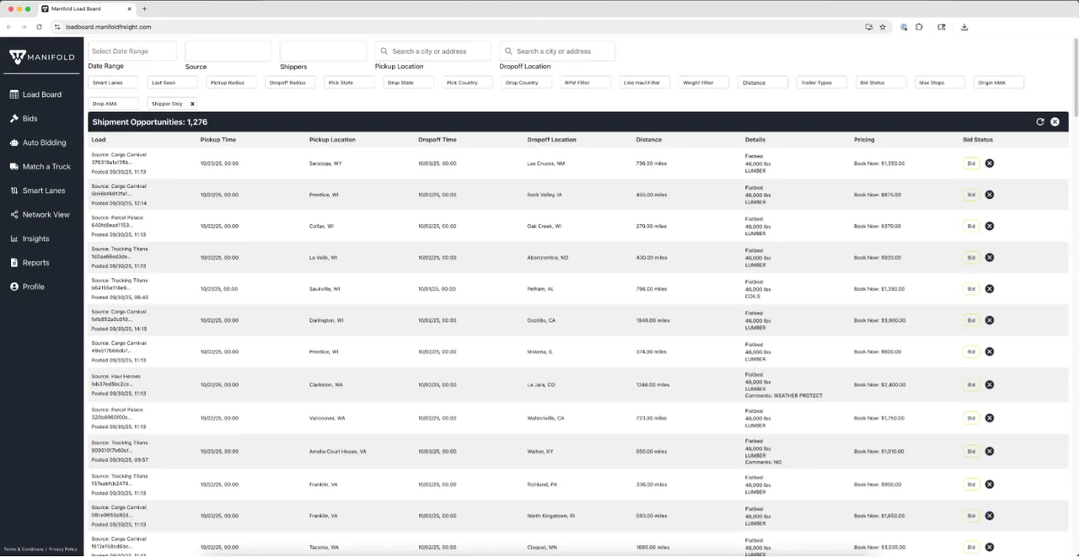Open the Bids sidebar section
This screenshot has height=557, width=1079.
pyautogui.click(x=24, y=119)
